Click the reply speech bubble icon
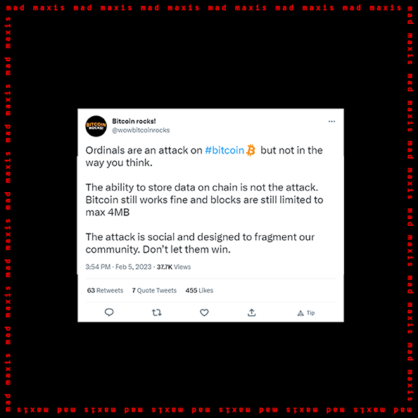Viewport: 418px width, 418px height. 109,312
